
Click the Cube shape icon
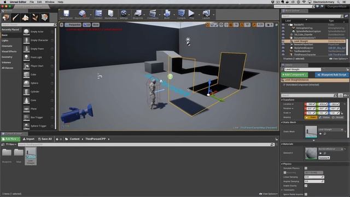26,74
